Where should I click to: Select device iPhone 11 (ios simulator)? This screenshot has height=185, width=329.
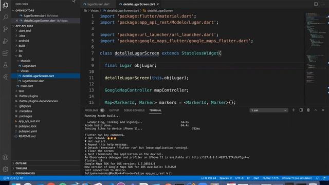[297, 178]
